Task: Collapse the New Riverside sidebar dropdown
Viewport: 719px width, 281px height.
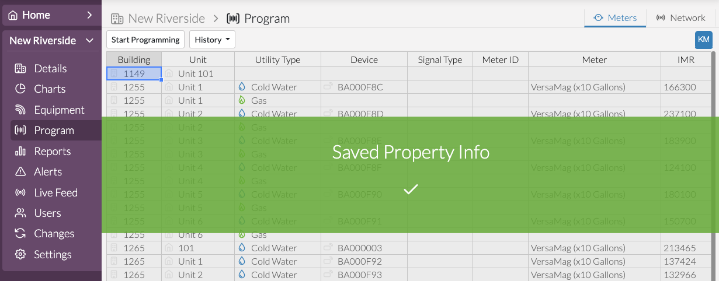Action: (89, 41)
